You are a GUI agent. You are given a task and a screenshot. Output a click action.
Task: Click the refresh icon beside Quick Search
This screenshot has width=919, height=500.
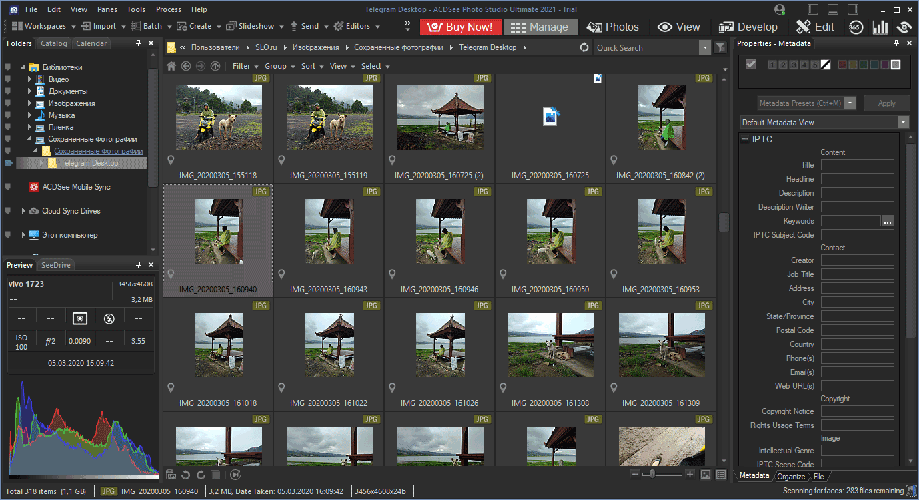[x=584, y=47]
